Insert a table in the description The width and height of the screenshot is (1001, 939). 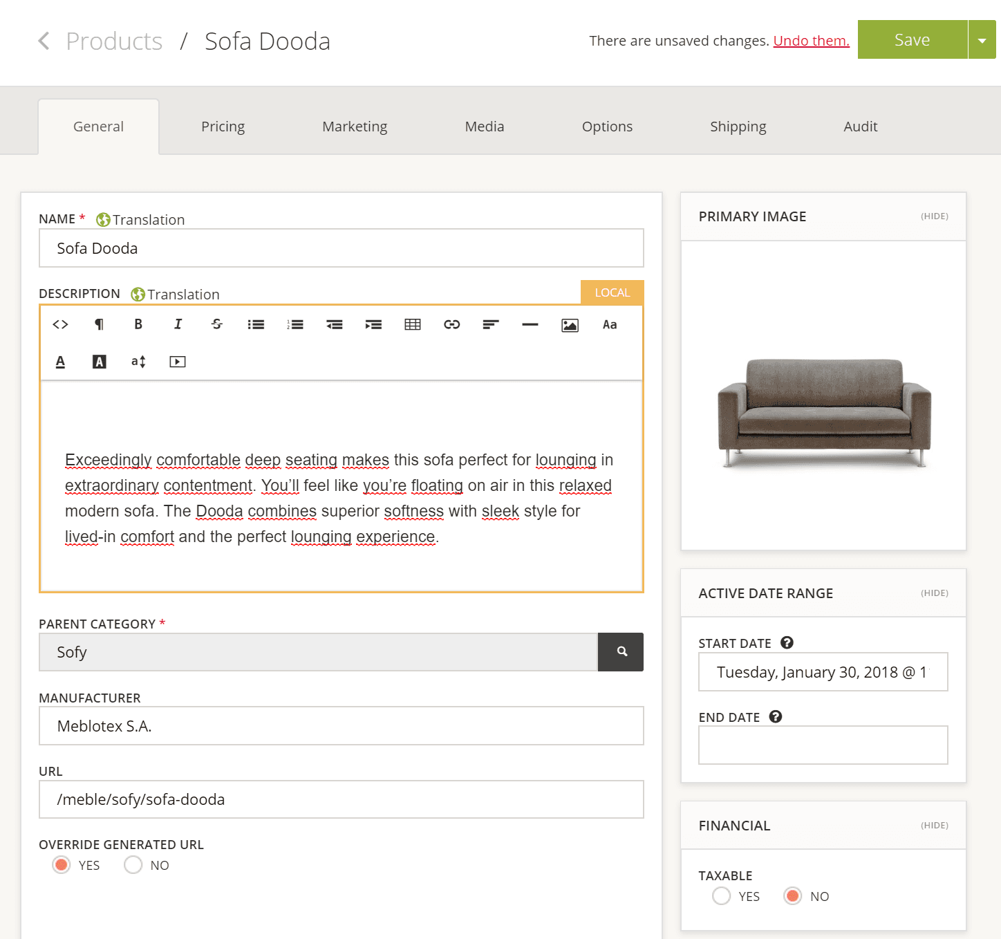coord(413,324)
